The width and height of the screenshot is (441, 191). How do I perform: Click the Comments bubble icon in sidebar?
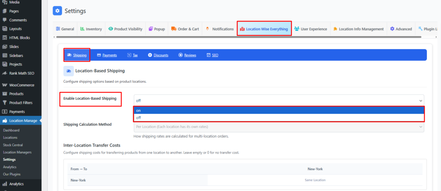click(x=5, y=20)
